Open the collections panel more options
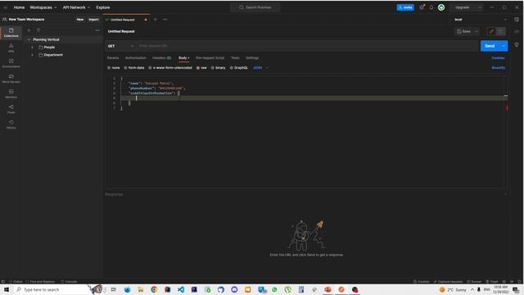Viewport: 524px width, 295px height. [97, 30]
